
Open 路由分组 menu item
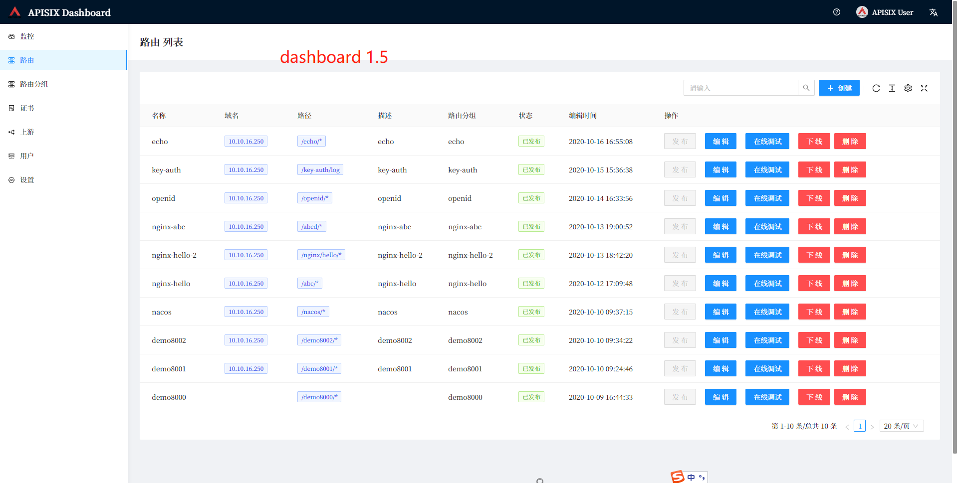[63, 84]
